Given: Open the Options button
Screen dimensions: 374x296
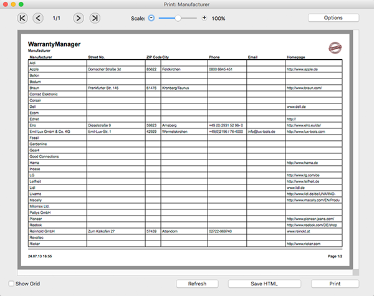Looking at the screenshot, I should pos(333,18).
